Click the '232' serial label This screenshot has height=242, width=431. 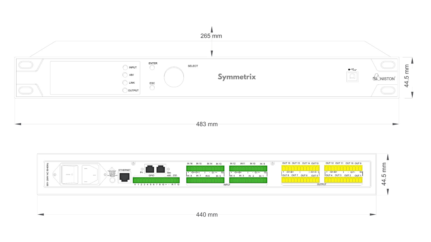pos(175,176)
